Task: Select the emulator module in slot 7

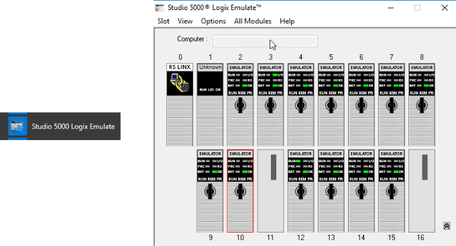Action: coord(392,105)
